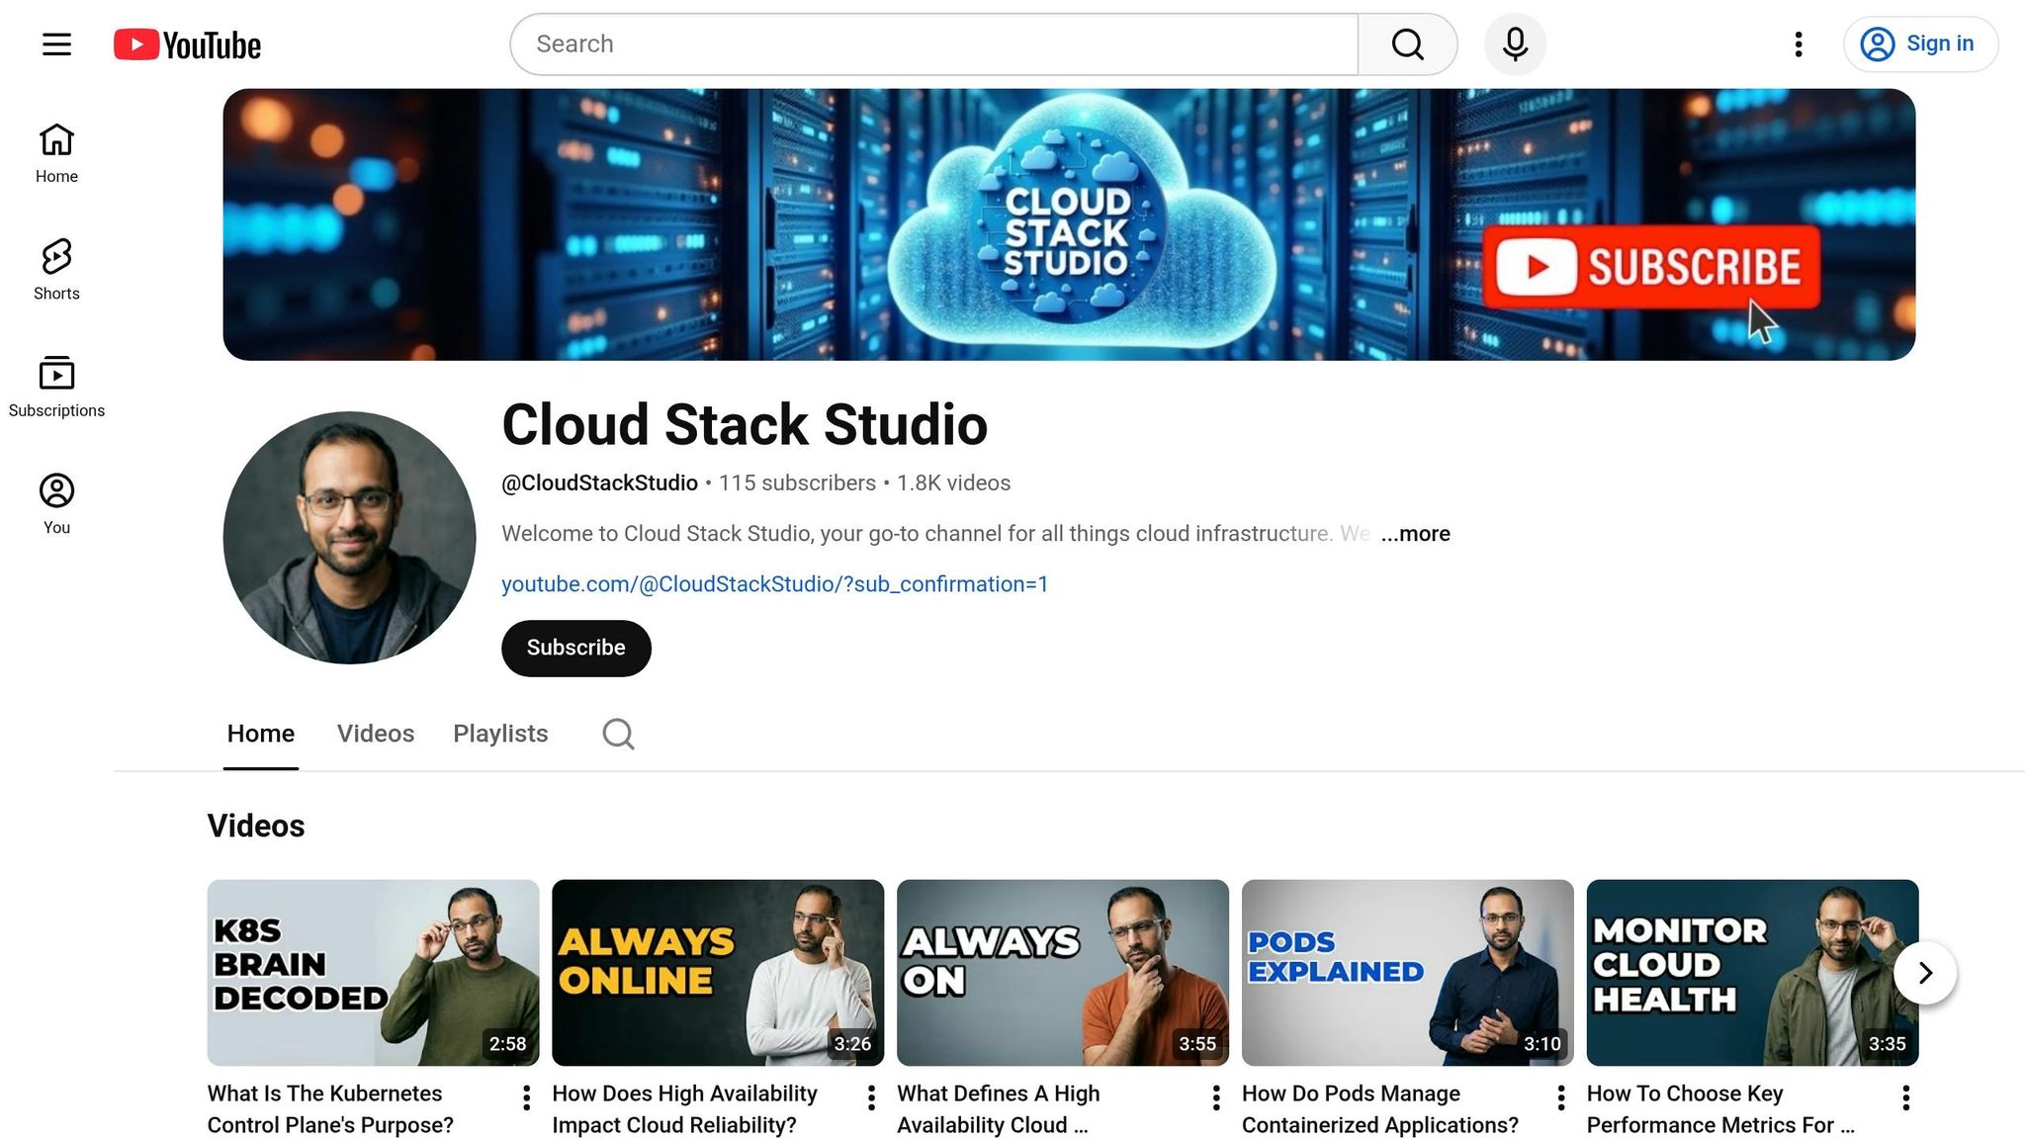Screen dimensions: 2025x1139
Task: Play the Always On thumbnail
Action: pos(1063,973)
